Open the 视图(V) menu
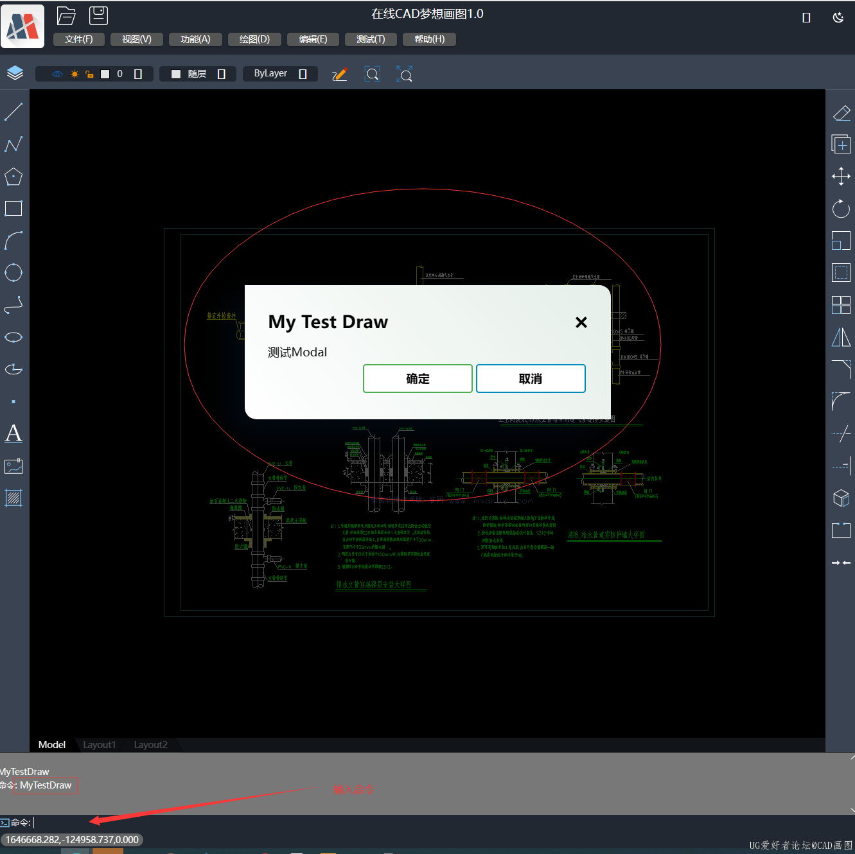This screenshot has width=855, height=854. (137, 39)
